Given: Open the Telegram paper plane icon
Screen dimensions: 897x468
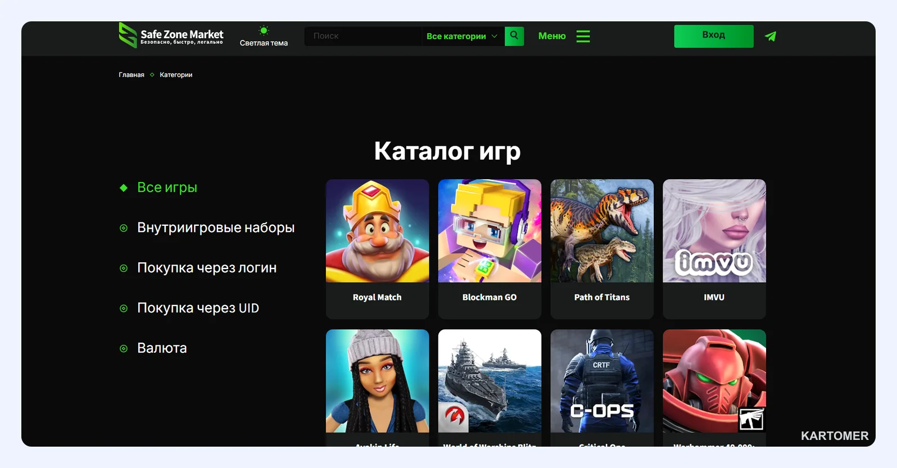Looking at the screenshot, I should (x=771, y=36).
